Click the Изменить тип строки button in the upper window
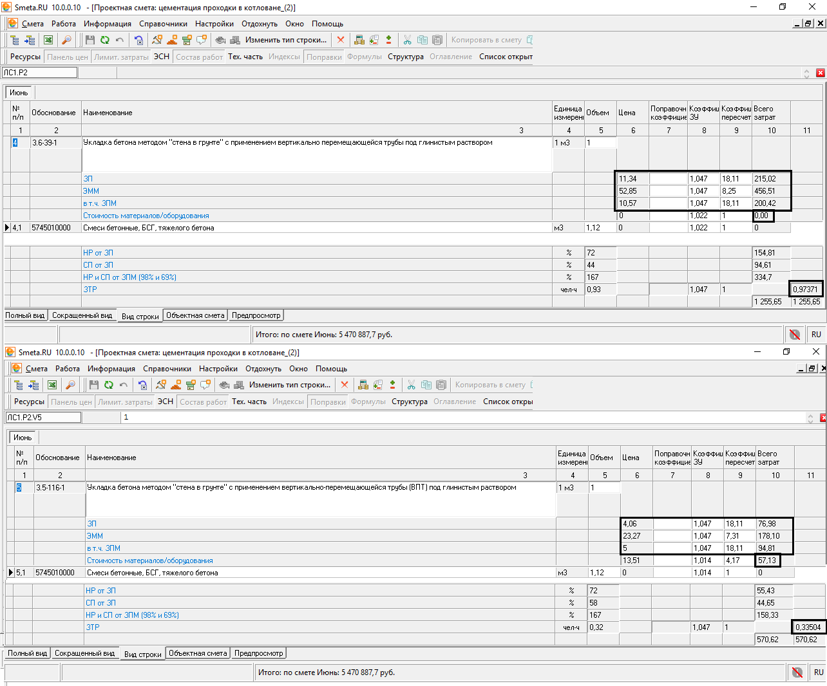This screenshot has width=827, height=686. click(x=285, y=40)
